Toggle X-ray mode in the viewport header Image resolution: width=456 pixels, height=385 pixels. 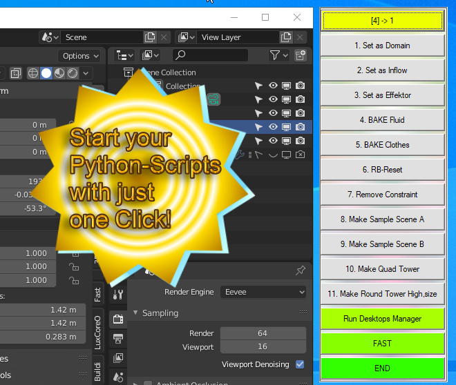pos(15,73)
